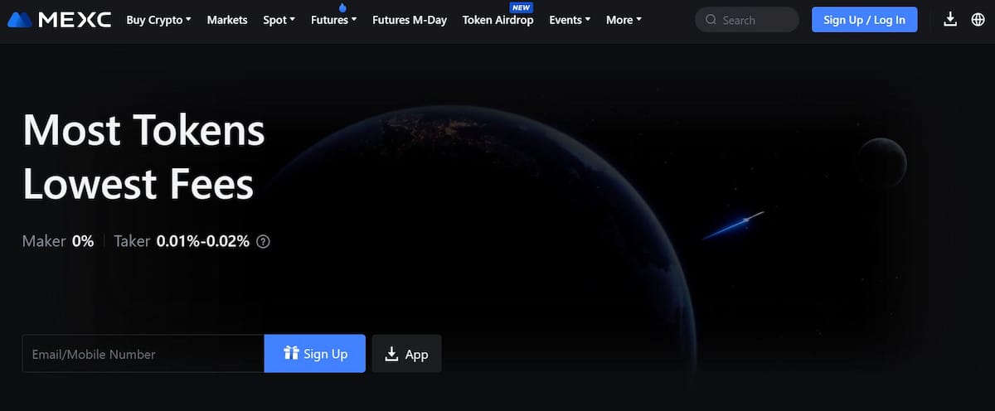This screenshot has height=411, width=995.
Task: Click the blue flame icon above Futures
Action: click(x=342, y=7)
